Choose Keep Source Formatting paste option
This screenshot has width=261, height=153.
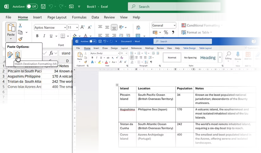click(10, 55)
